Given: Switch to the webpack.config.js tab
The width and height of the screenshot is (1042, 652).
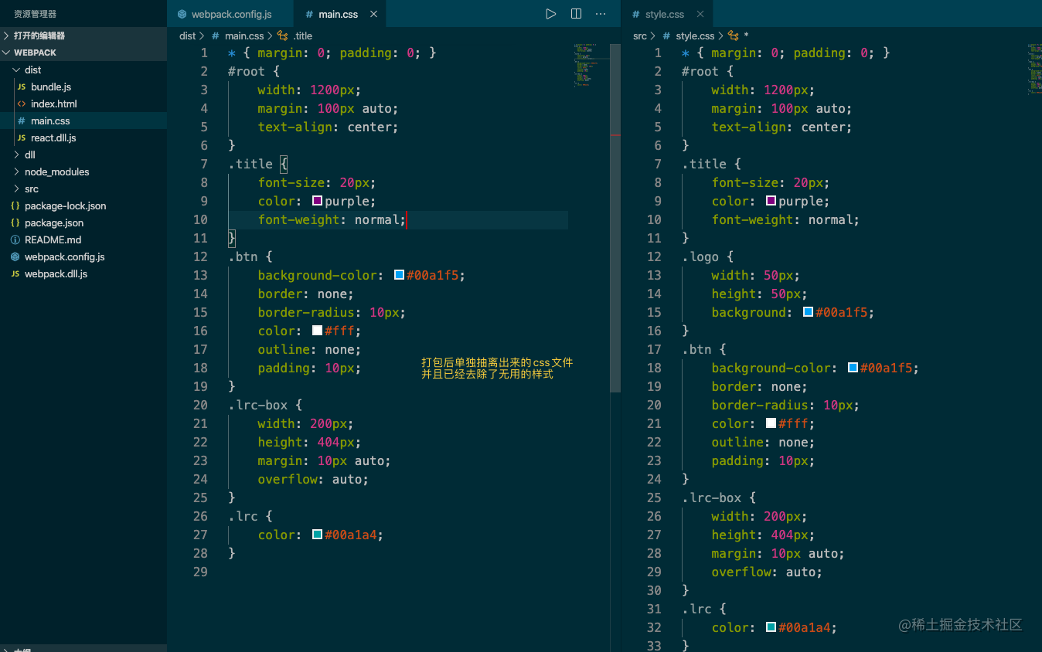Looking at the screenshot, I should (x=230, y=14).
